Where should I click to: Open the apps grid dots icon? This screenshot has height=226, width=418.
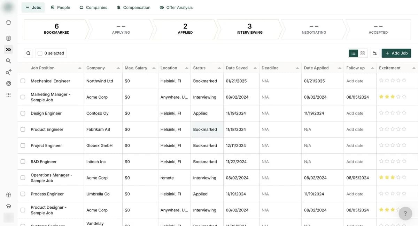coord(8,94)
